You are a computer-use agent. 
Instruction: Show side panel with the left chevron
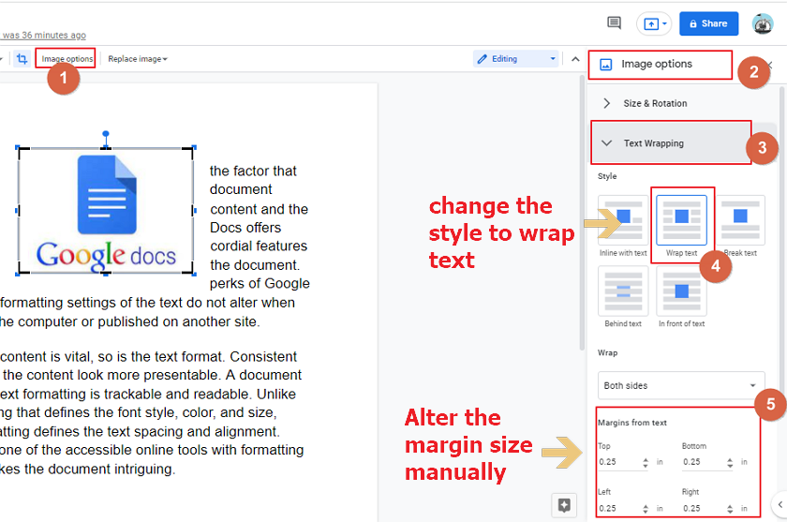click(780, 504)
